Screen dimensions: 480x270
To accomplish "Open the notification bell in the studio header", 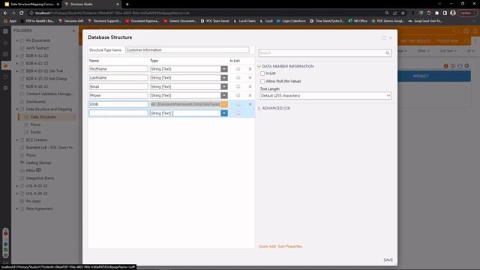I will click(x=475, y=31).
